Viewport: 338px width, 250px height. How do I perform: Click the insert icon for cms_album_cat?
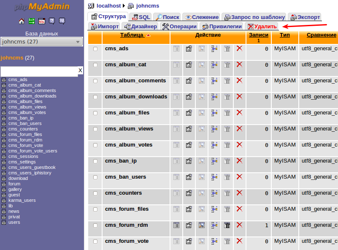214,65
